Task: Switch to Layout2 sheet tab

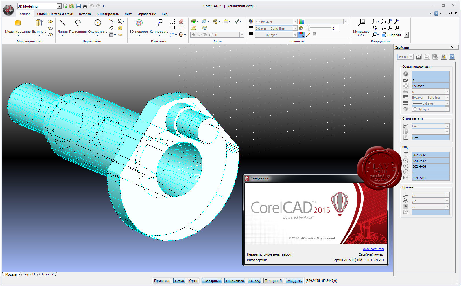Action: 47,274
